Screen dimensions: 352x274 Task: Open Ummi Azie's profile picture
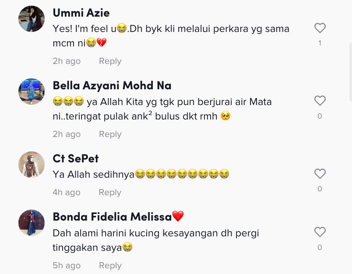coord(31,19)
